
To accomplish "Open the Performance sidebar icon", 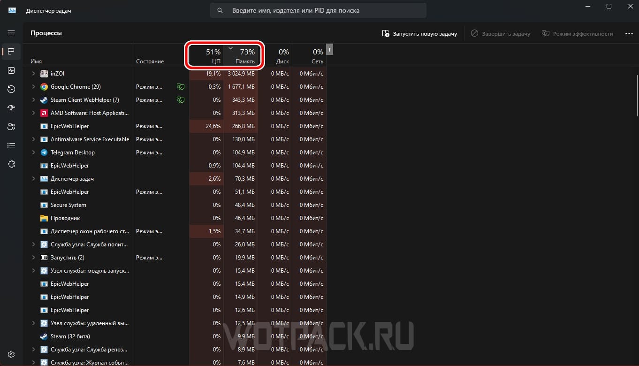I will [x=11, y=70].
